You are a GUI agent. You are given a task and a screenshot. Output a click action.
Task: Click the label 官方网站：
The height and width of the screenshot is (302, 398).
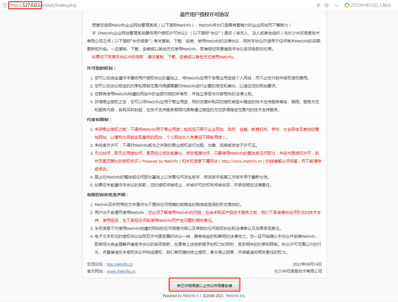point(97,271)
